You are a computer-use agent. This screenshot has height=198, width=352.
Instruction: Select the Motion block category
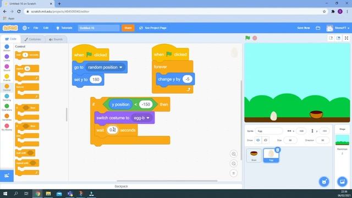tap(7, 48)
